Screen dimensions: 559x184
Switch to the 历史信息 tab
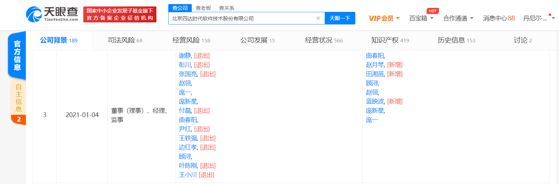(457, 40)
